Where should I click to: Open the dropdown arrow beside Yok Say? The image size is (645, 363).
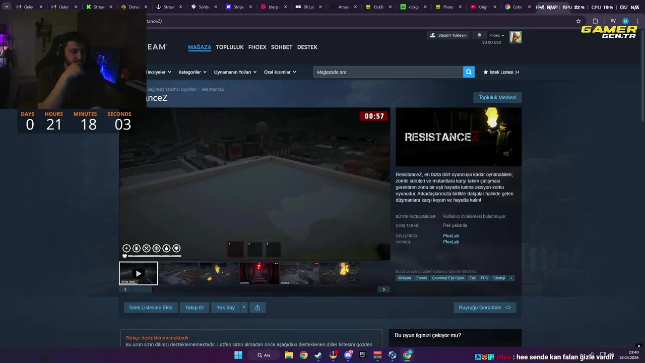(244, 308)
